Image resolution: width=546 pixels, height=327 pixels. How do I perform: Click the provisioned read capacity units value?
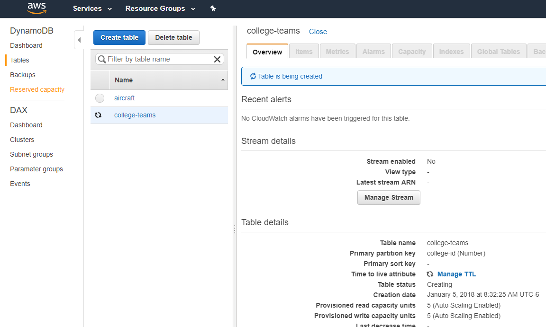coord(464,305)
